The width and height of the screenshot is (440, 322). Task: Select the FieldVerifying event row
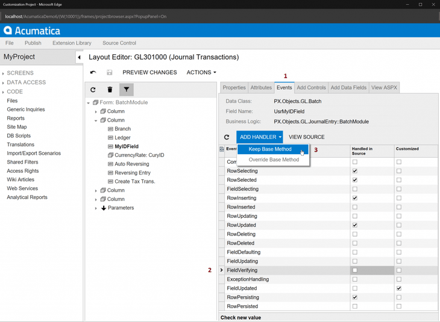coord(328,270)
